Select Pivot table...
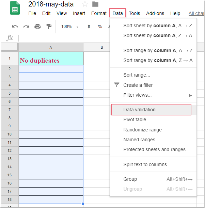The width and height of the screenshot is (205, 208). (153, 119)
